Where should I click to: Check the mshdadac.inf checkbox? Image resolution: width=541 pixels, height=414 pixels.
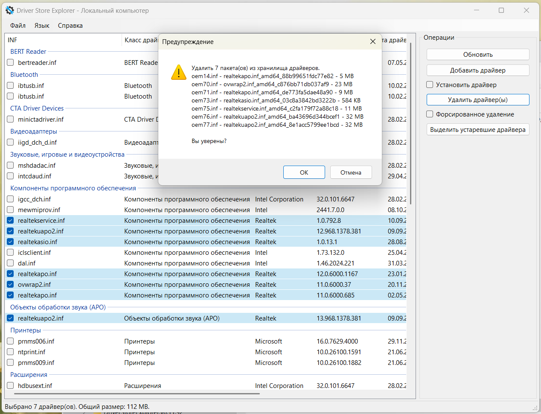tap(11, 166)
